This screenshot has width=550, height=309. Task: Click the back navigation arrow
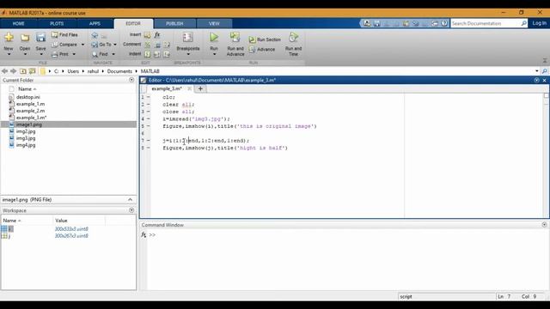[x=4, y=71]
